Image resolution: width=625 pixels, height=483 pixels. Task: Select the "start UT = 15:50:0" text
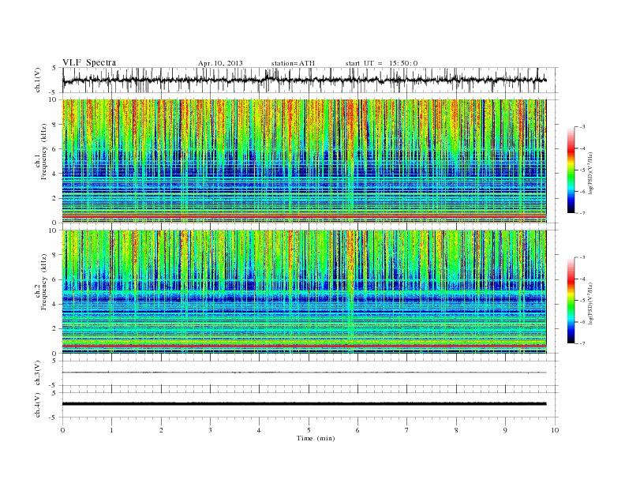(381, 63)
